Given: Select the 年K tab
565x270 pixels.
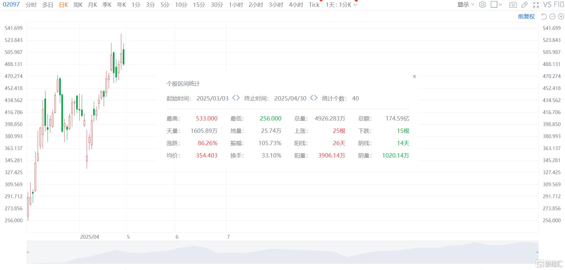Looking at the screenshot, I should [x=121, y=5].
